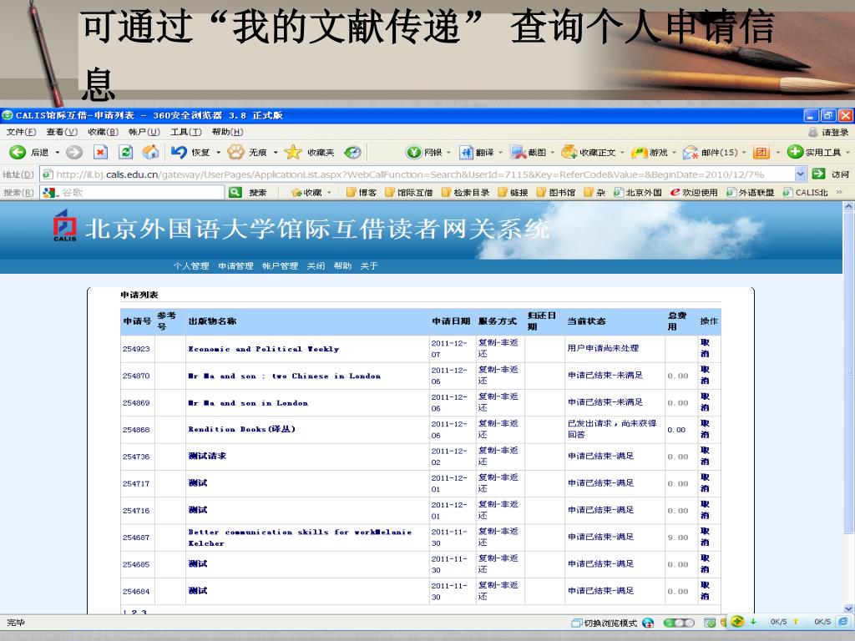Cancel request 254923 with 取消 link
This screenshot has width=855, height=641.
click(x=705, y=348)
